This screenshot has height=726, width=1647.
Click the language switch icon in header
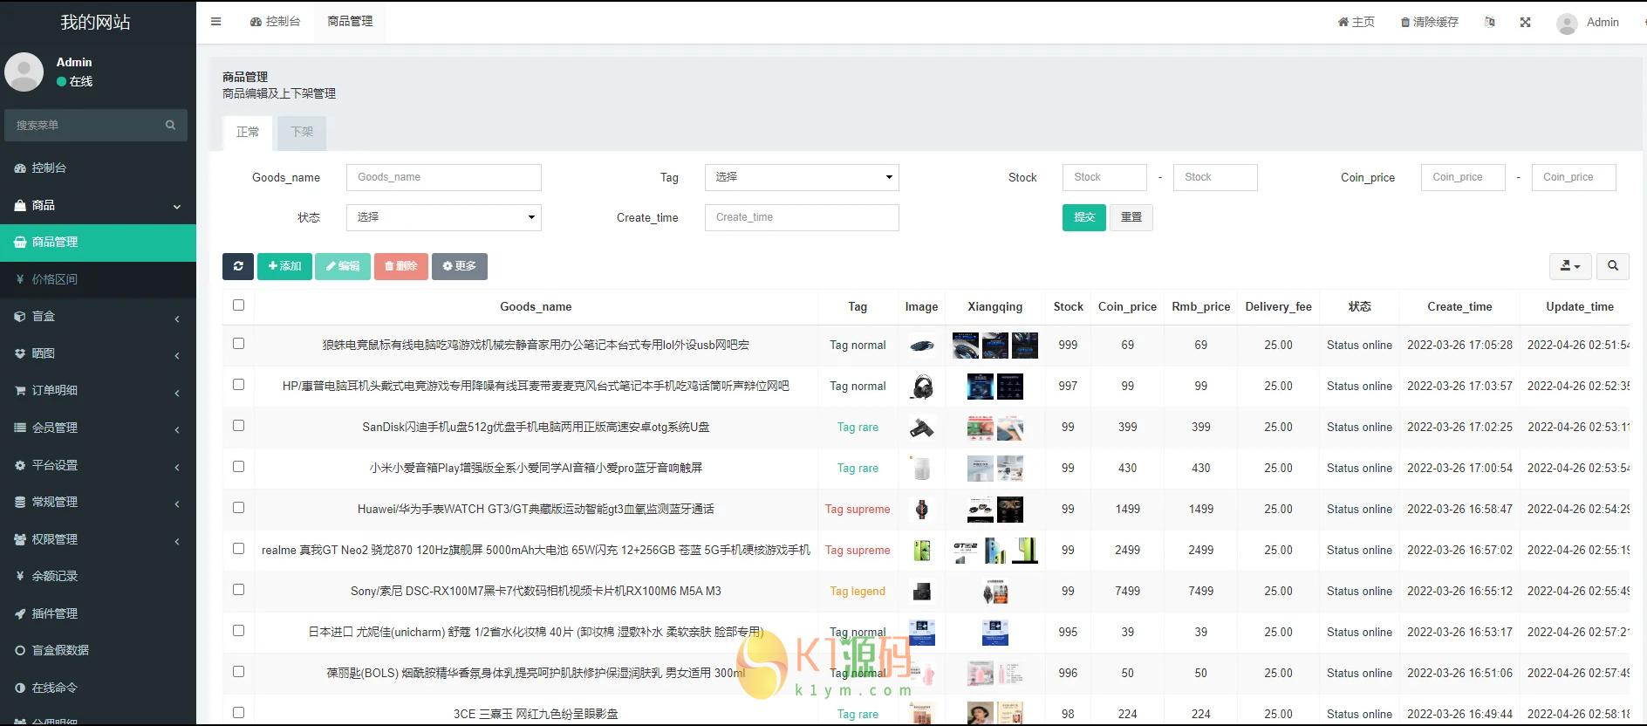point(1490,23)
